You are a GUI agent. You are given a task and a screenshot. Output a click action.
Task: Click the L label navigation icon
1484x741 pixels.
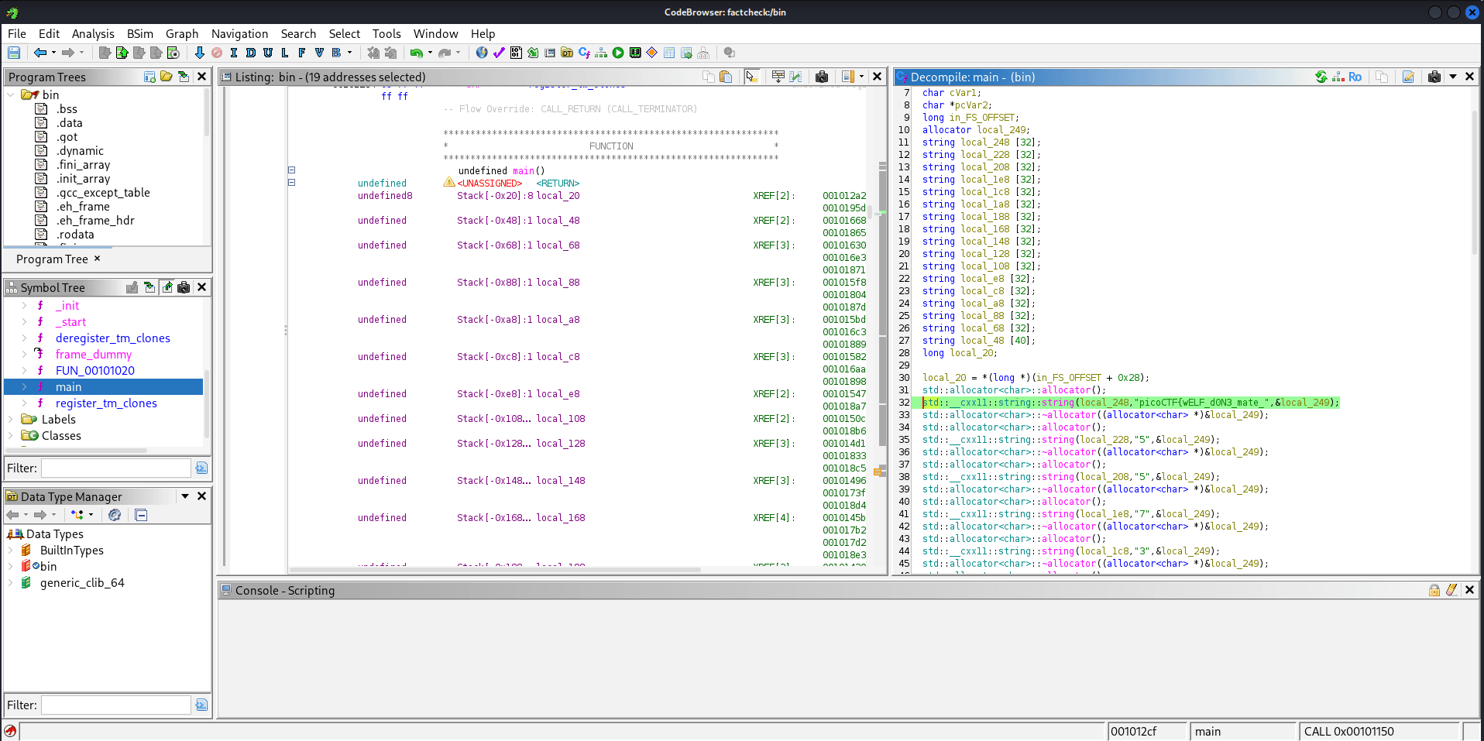(x=284, y=53)
